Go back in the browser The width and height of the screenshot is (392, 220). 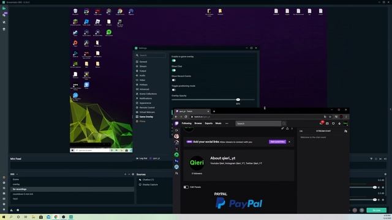176,117
